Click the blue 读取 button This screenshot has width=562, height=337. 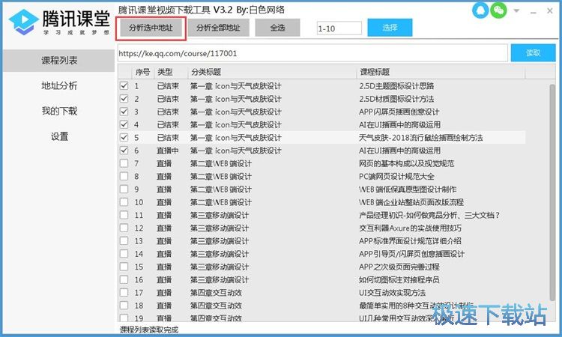tap(533, 53)
